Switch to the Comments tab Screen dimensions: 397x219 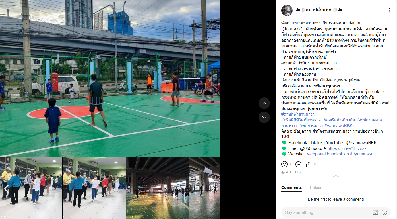point(291,187)
